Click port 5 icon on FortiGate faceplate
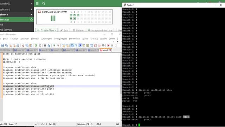 click(x=78, y=15)
